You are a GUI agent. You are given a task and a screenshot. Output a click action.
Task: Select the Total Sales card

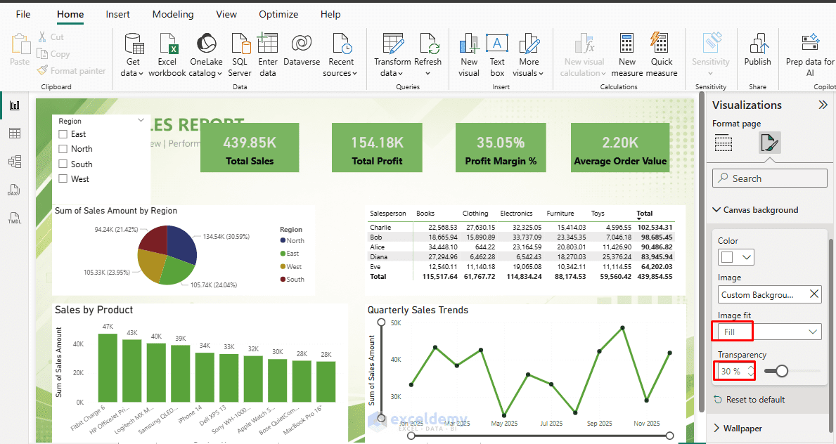(250, 148)
